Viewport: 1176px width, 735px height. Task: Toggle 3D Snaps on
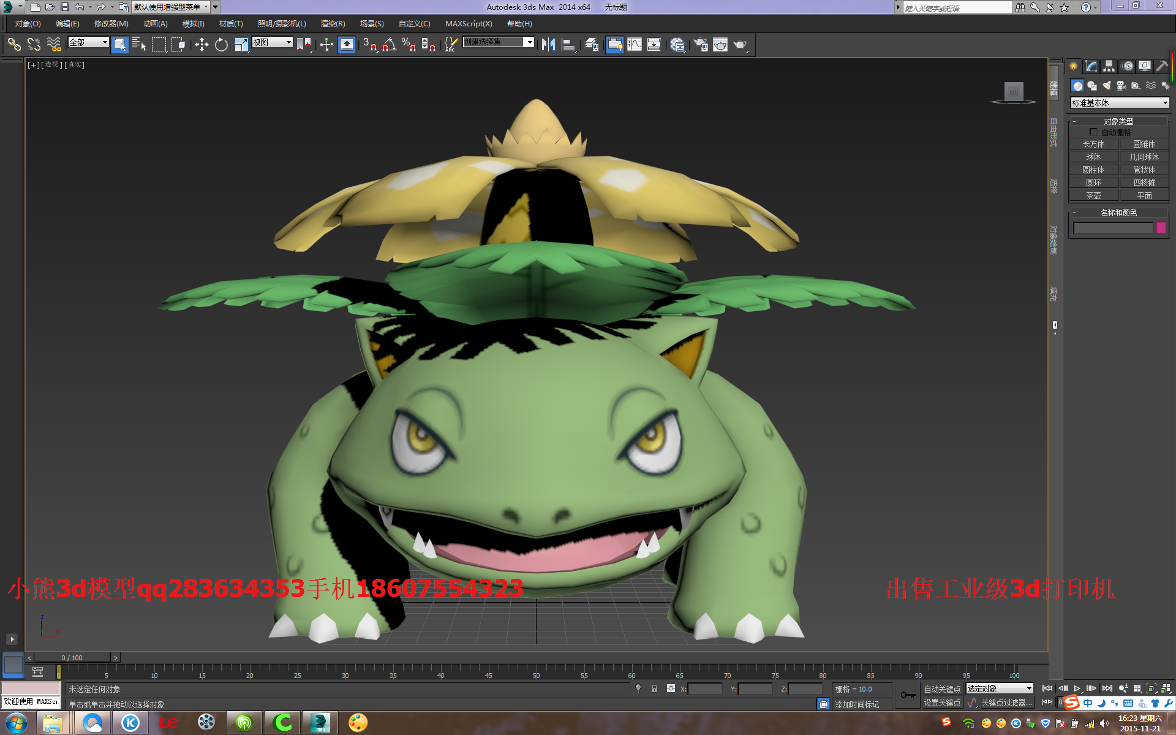pyautogui.click(x=369, y=44)
